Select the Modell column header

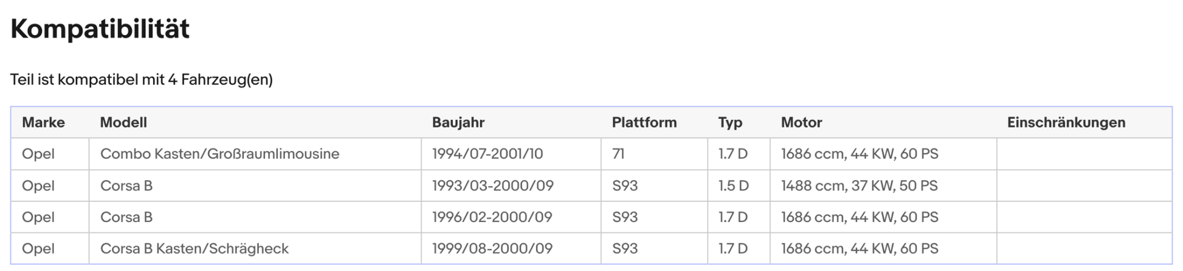[123, 122]
